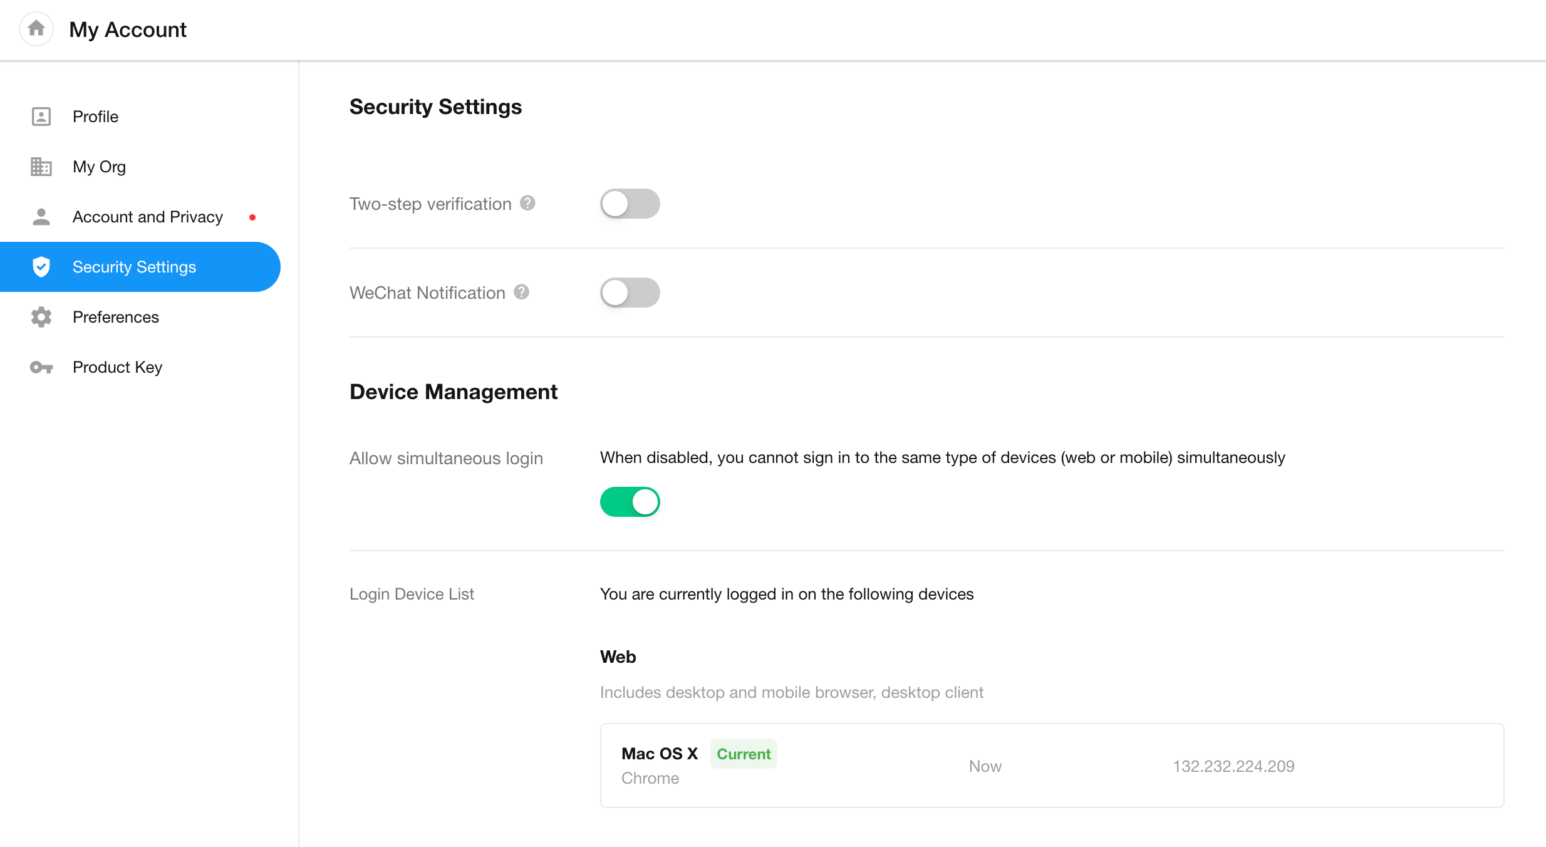Click the My Org building icon
Screen dimensions: 1546x847
point(41,167)
